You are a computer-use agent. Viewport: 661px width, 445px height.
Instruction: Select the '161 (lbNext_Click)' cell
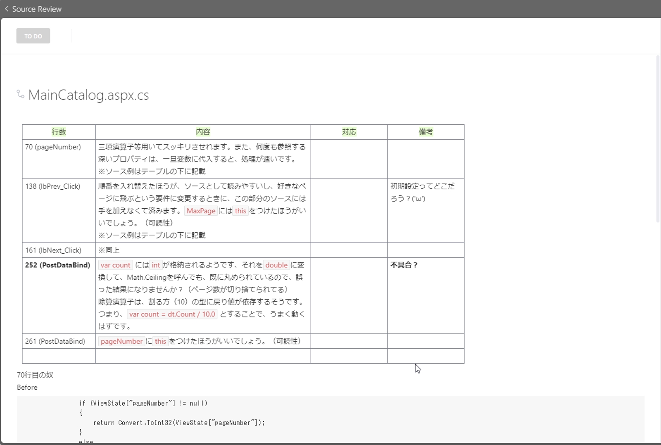pos(59,250)
